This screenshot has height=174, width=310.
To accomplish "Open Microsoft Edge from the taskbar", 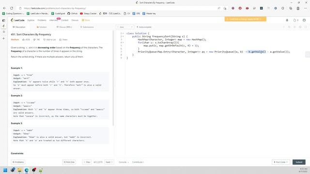I will tap(27, 170).
